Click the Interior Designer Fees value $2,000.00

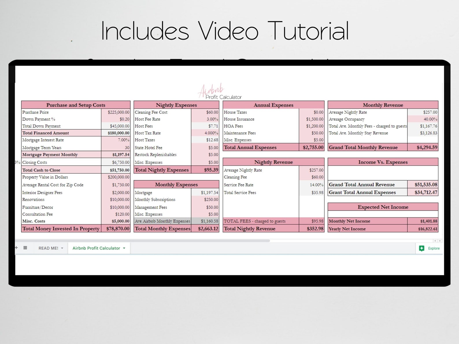[116, 193]
